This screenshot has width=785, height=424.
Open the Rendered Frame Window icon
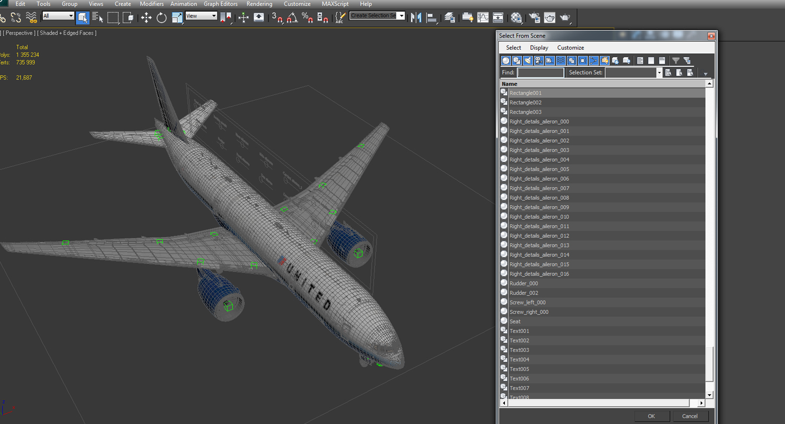[549, 17]
